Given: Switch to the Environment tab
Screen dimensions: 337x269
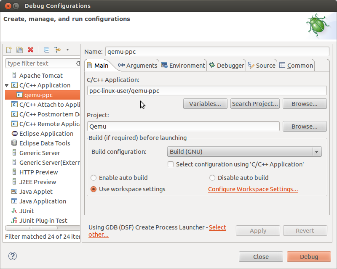Looking at the screenshot, I should 183,66.
